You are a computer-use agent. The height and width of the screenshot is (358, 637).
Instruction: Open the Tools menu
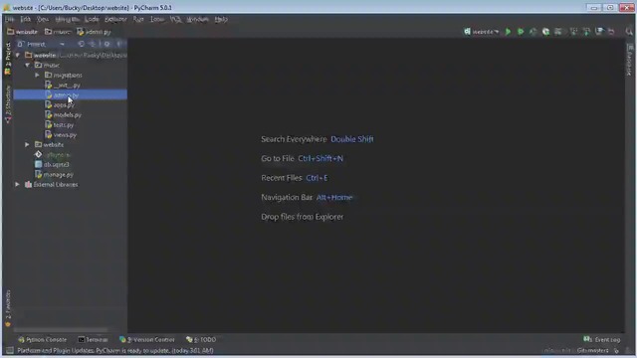click(x=157, y=19)
